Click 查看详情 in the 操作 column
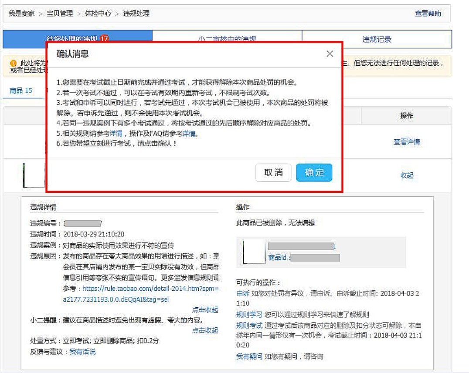The image size is (469, 373). 407,142
